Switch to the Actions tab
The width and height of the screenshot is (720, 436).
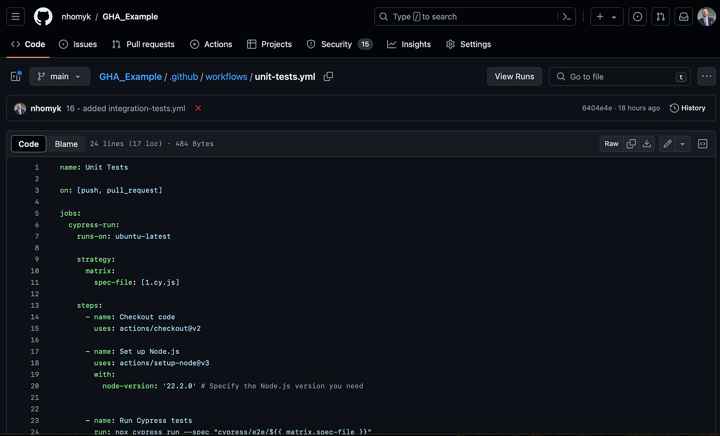[211, 44]
